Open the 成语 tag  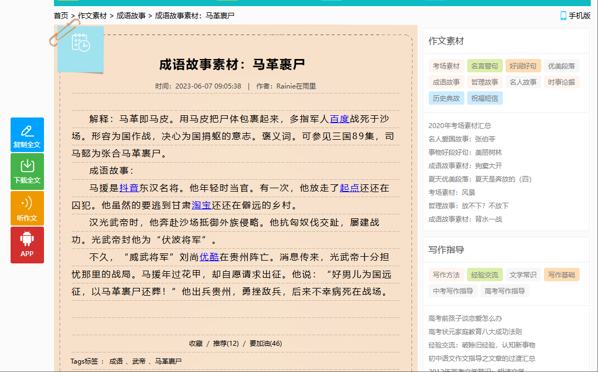pos(116,361)
